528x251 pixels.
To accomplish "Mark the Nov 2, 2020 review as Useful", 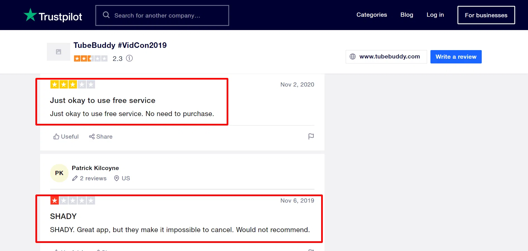I will tap(66, 137).
